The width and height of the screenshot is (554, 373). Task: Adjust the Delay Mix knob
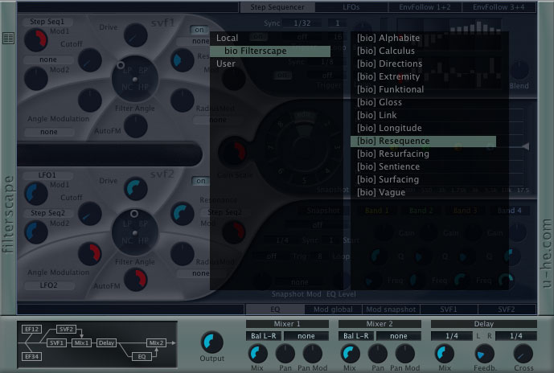coord(444,354)
